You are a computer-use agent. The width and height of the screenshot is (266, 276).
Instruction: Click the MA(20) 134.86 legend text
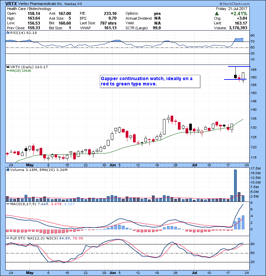[x=20, y=71]
